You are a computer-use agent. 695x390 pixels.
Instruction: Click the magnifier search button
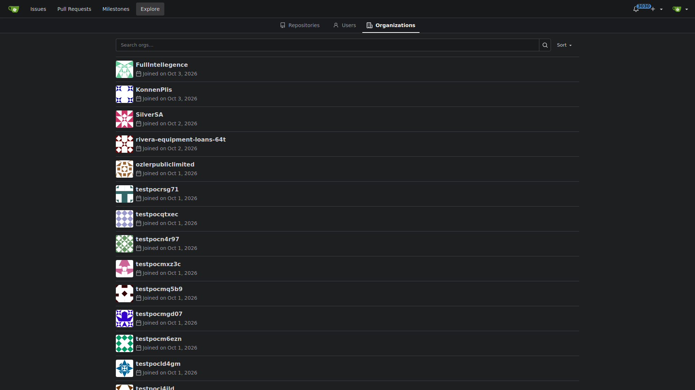(545, 45)
